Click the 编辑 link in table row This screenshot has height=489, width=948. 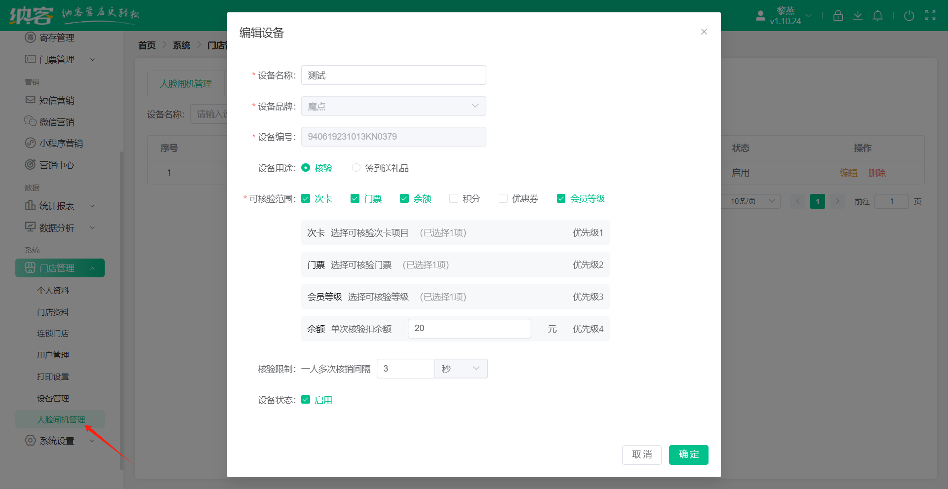pos(848,173)
